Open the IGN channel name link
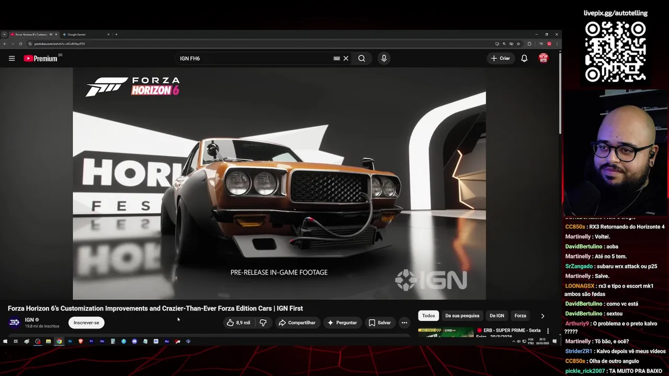The height and width of the screenshot is (376, 669). [x=29, y=320]
